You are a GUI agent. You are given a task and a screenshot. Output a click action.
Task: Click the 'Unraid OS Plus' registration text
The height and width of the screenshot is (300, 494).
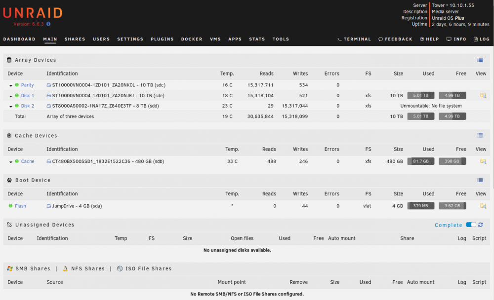click(x=448, y=18)
